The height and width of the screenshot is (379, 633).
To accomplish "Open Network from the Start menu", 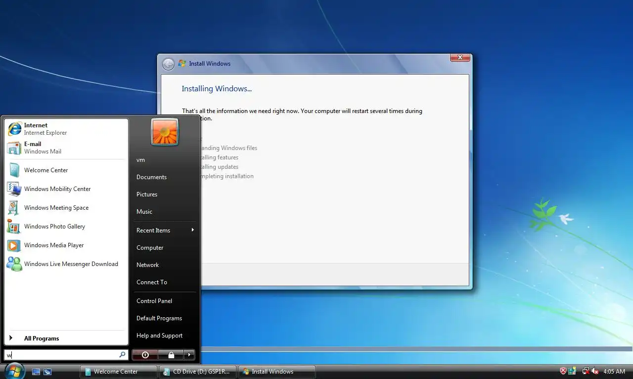I will click(164, 265).
